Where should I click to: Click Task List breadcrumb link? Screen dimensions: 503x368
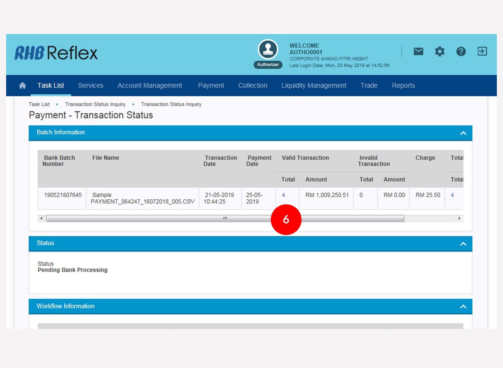click(x=39, y=104)
